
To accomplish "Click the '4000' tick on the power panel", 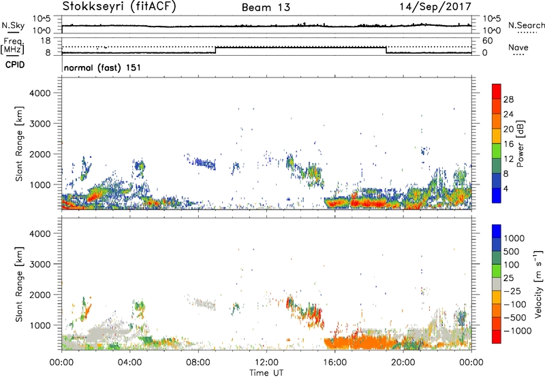I will pos(40,93).
